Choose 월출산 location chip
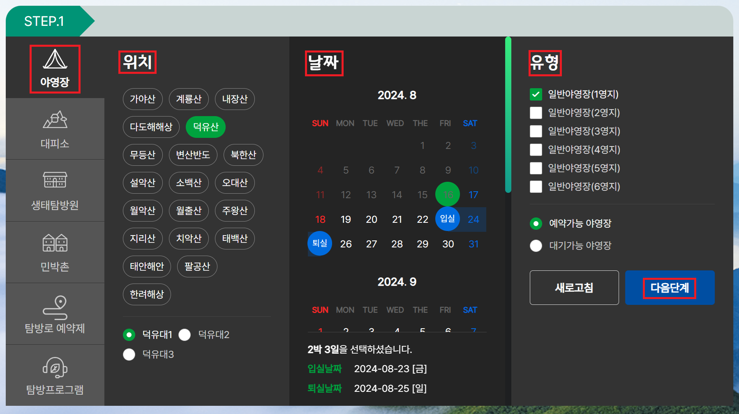This screenshot has height=414, width=739. [189, 211]
